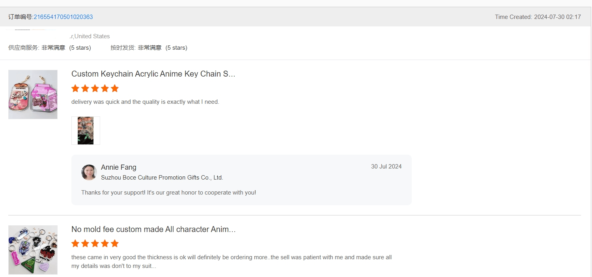The width and height of the screenshot is (592, 277).
Task: Click Annie Fang's profile avatar
Action: coord(89,172)
